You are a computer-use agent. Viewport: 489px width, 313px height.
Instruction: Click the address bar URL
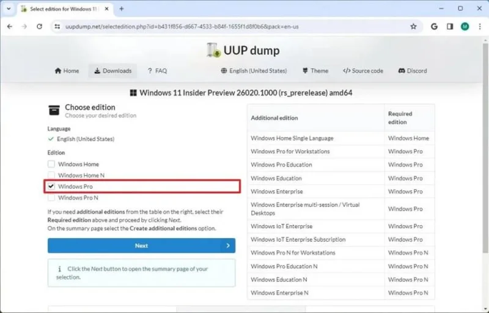pos(182,26)
